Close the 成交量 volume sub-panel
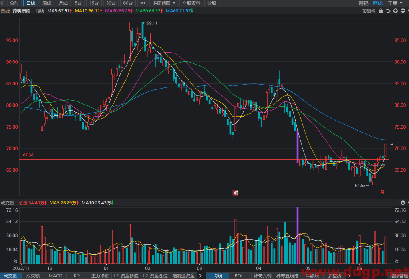 [403, 203]
